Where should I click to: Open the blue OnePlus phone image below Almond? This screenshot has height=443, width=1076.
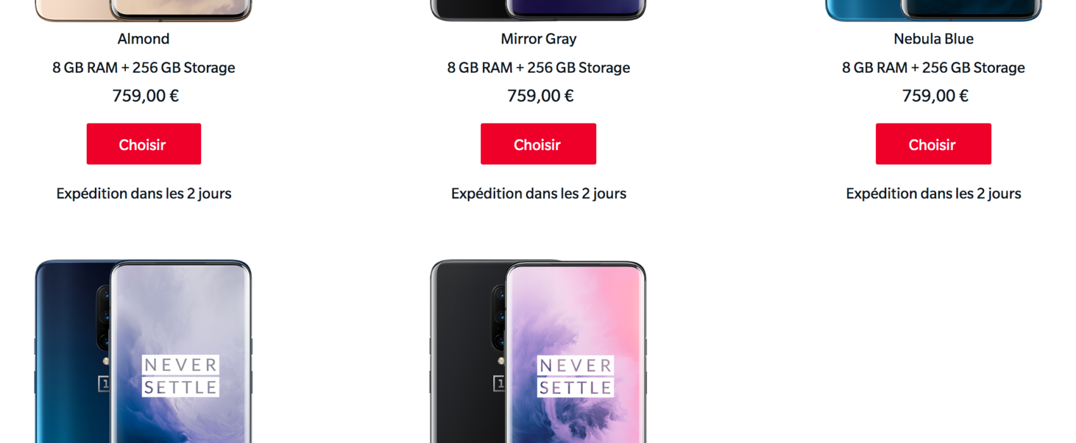coord(144,351)
